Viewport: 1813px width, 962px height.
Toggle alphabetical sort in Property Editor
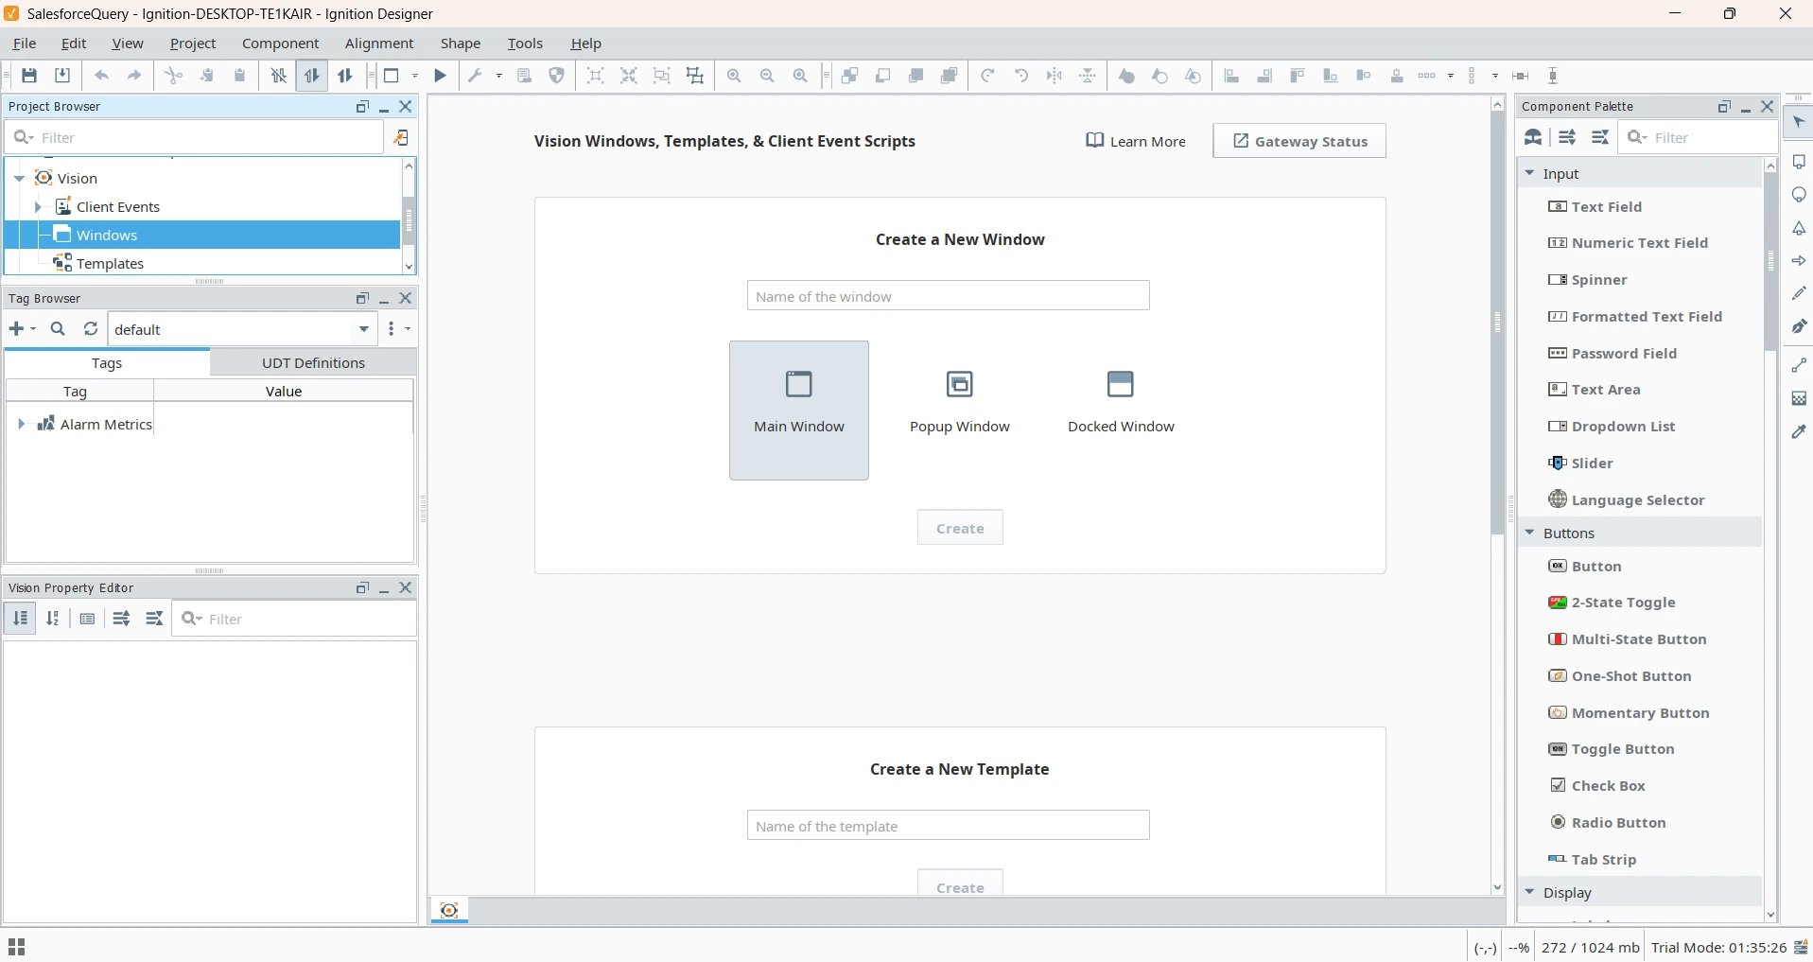[53, 619]
